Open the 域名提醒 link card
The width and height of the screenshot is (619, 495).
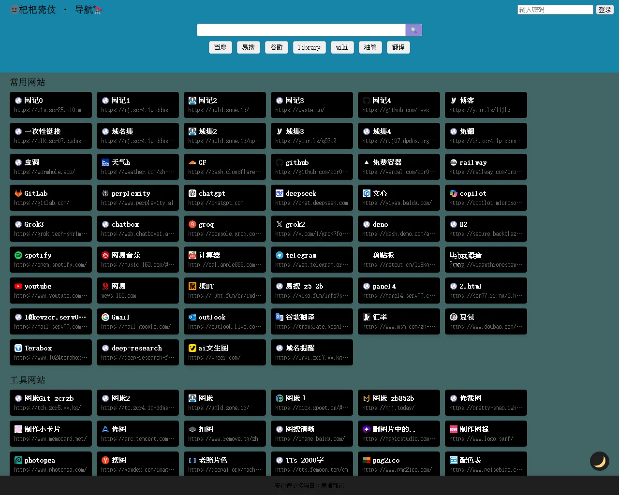[x=312, y=352]
